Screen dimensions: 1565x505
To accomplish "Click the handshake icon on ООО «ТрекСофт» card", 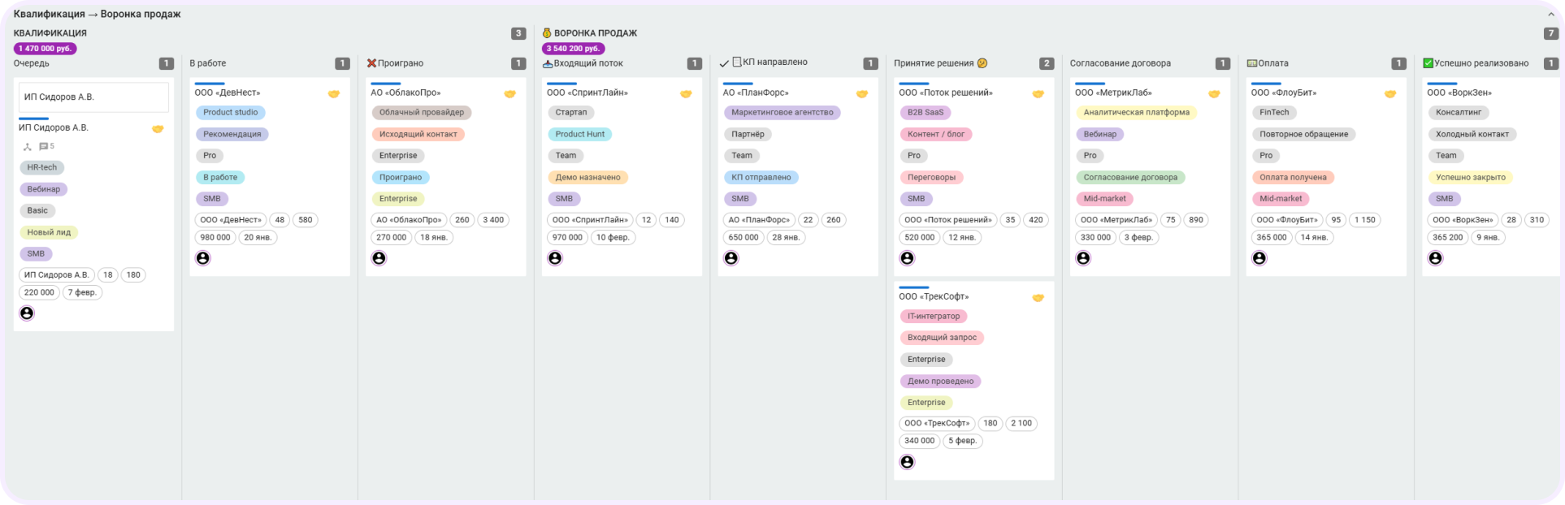I will click(1038, 298).
